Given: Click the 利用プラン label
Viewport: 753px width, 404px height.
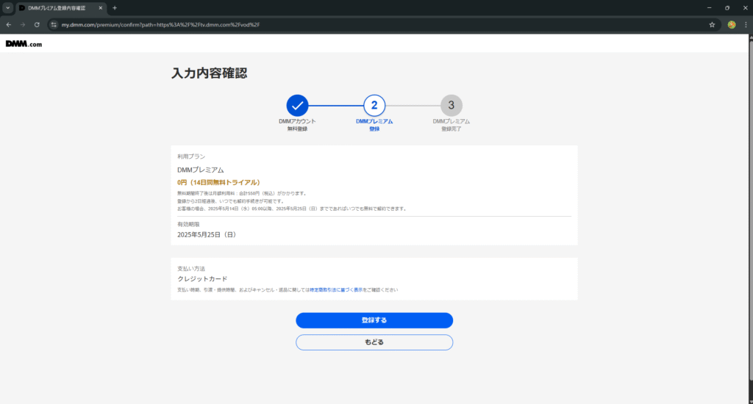Looking at the screenshot, I should point(191,156).
